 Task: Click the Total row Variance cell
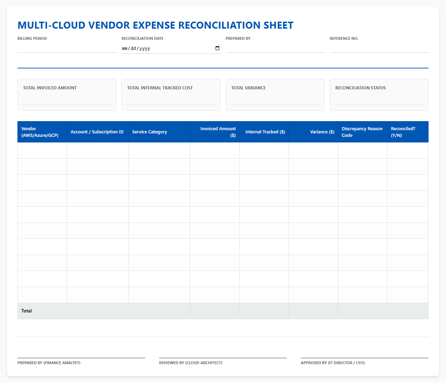[x=313, y=311]
